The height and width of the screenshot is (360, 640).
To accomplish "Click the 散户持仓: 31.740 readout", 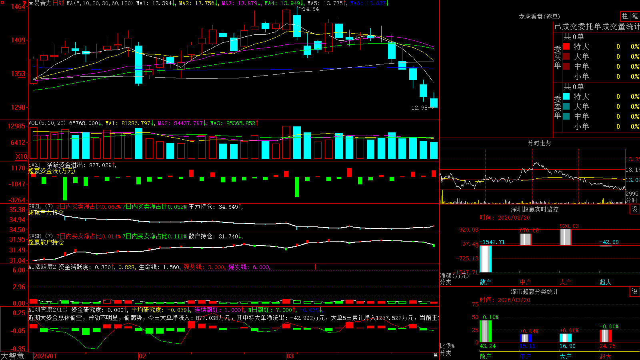I will (214, 236).
